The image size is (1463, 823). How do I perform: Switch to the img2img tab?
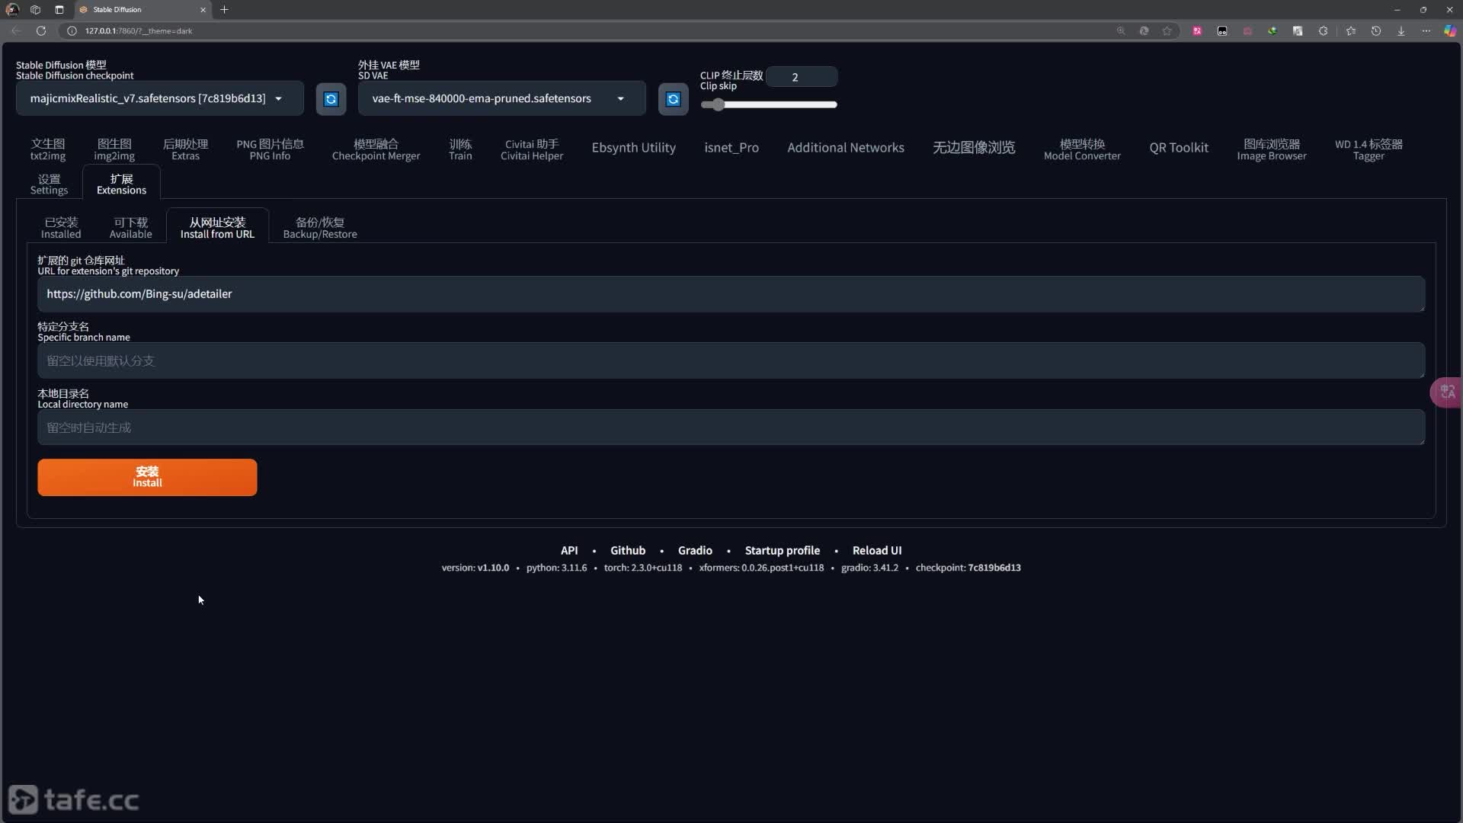click(114, 149)
